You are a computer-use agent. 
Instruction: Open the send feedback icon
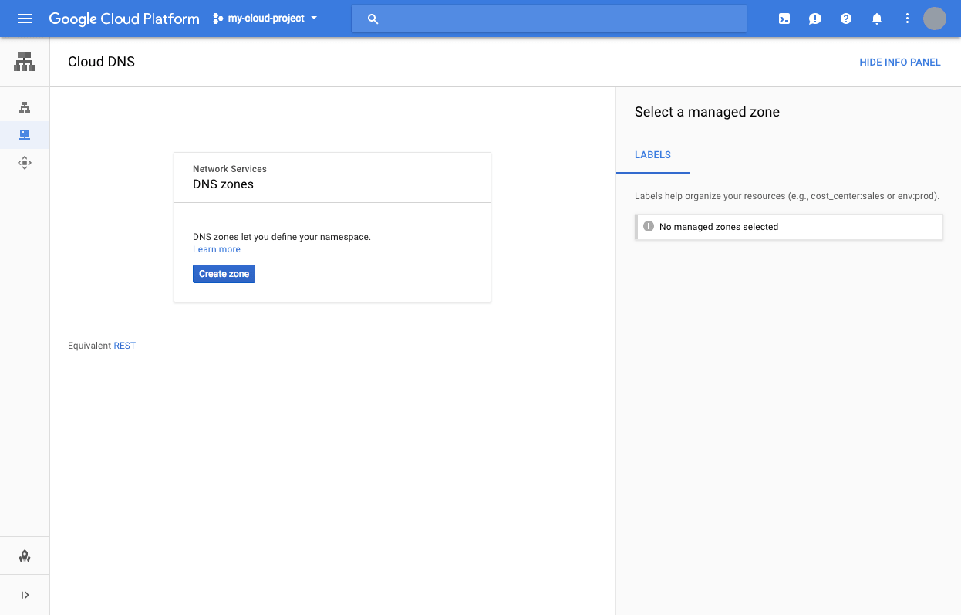click(x=815, y=19)
